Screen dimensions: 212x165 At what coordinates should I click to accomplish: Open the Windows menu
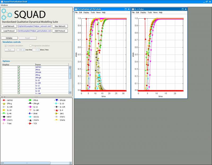[4, 5]
